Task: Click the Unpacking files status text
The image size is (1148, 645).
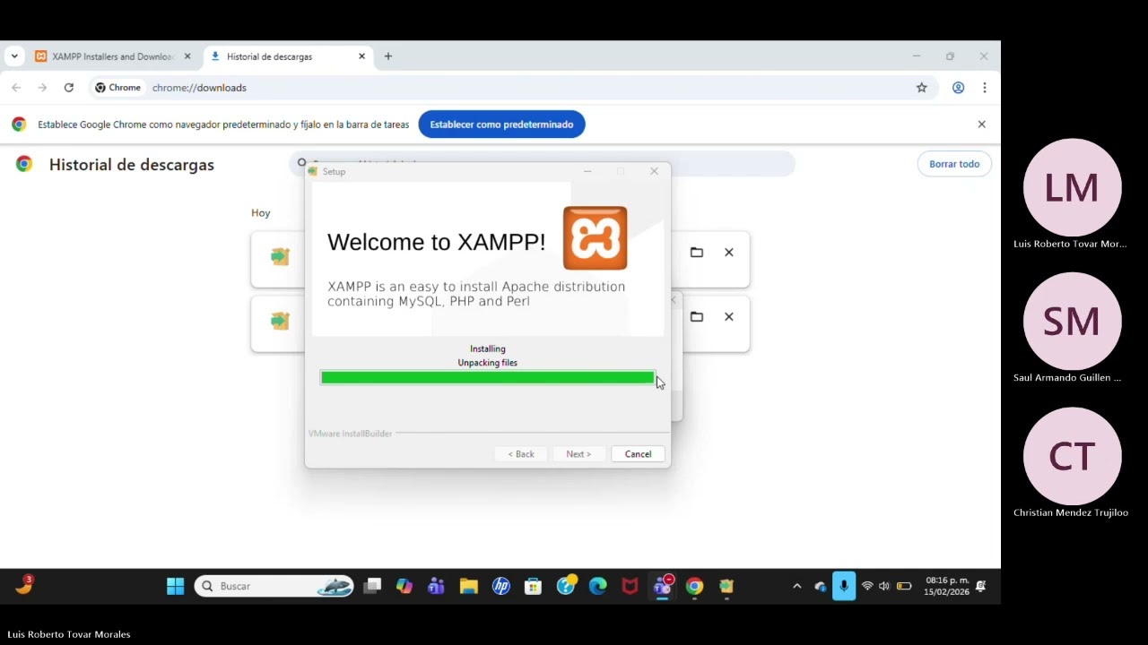Action: (x=488, y=363)
